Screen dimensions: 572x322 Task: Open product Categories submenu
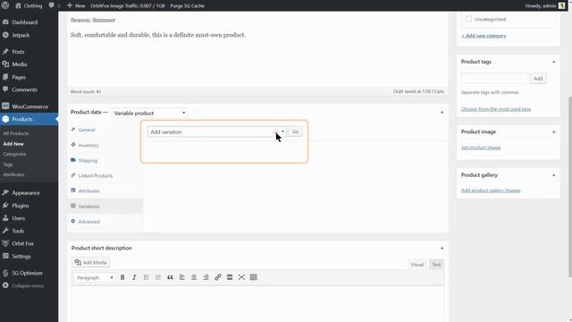tap(14, 154)
